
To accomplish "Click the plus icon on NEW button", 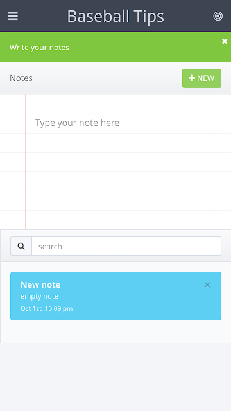I will click(x=192, y=78).
